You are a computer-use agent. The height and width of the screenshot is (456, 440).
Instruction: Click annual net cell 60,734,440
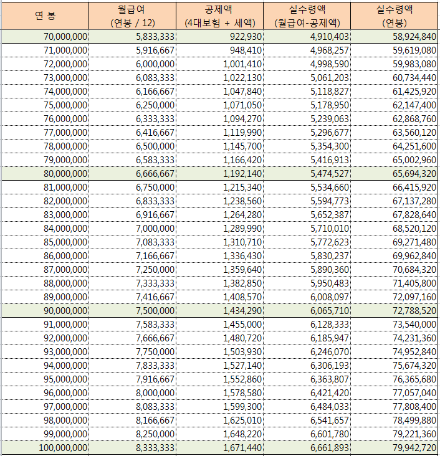point(395,78)
